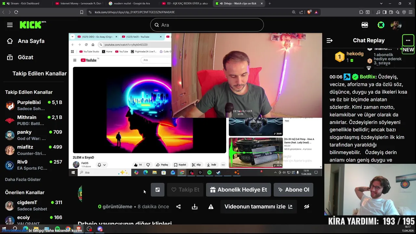Bookmark this page with the bookmark icon
Viewport: 416px width, 234px height.
[x=82, y=12]
